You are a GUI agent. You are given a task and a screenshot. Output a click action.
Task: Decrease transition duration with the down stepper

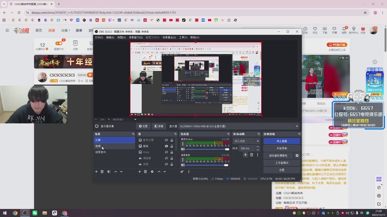click(258, 149)
